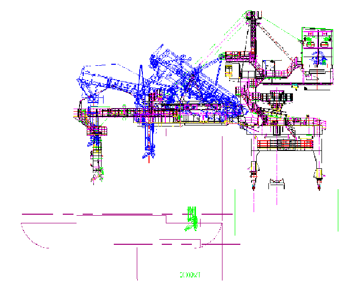Click the small object between the gantry legs

(277, 182)
